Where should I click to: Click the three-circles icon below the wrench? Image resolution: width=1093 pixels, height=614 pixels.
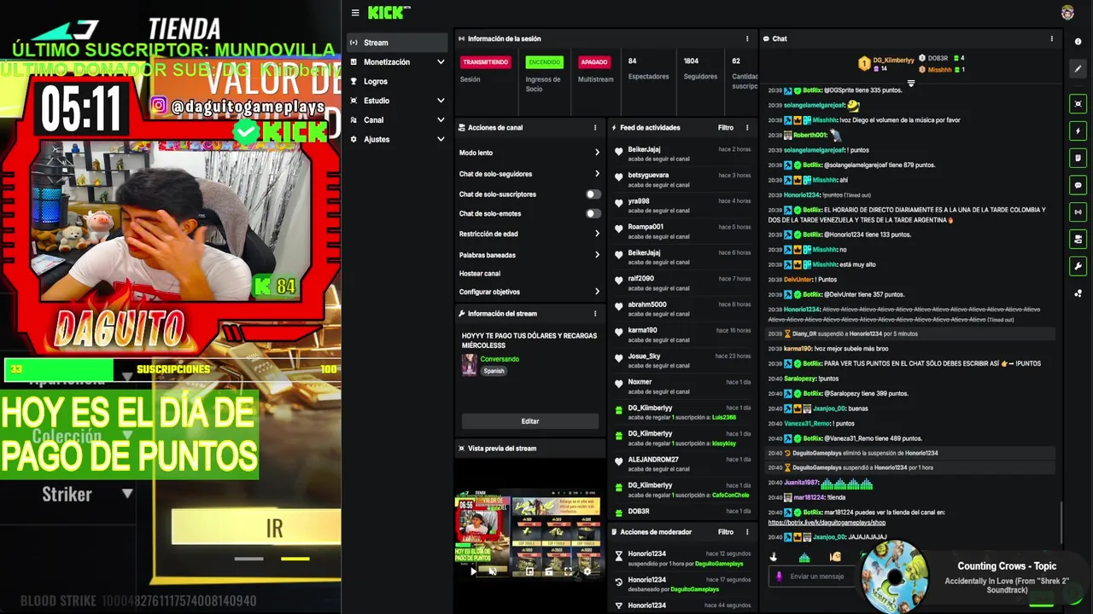click(x=1078, y=293)
